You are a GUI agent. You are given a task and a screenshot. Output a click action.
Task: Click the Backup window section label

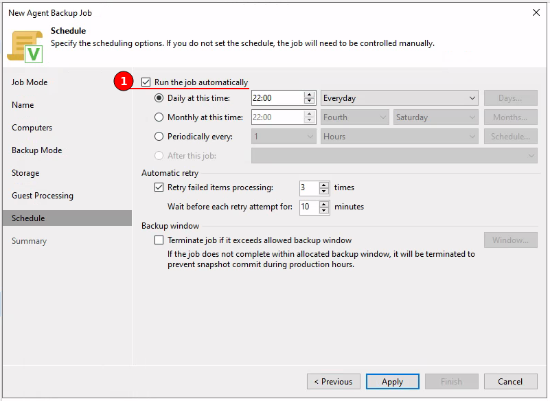tap(170, 226)
